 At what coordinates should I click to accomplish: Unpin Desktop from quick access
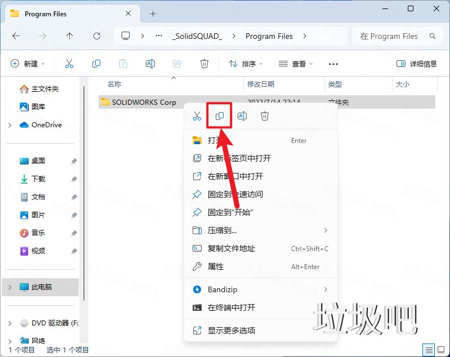coord(74,161)
